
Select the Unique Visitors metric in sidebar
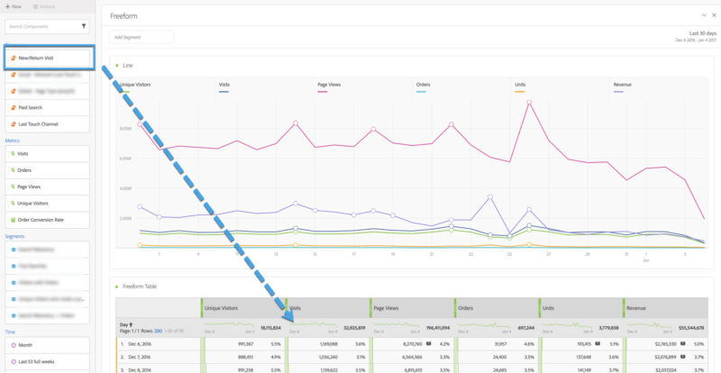(x=48, y=204)
